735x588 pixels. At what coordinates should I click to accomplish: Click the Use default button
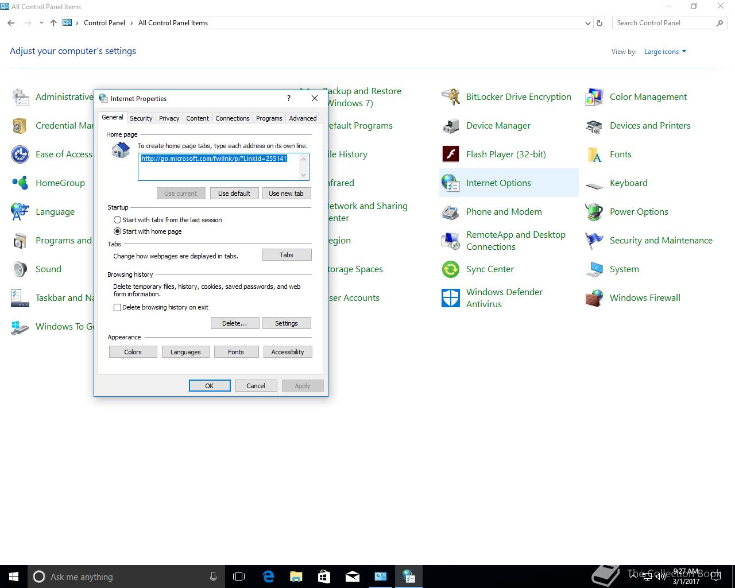tap(234, 194)
